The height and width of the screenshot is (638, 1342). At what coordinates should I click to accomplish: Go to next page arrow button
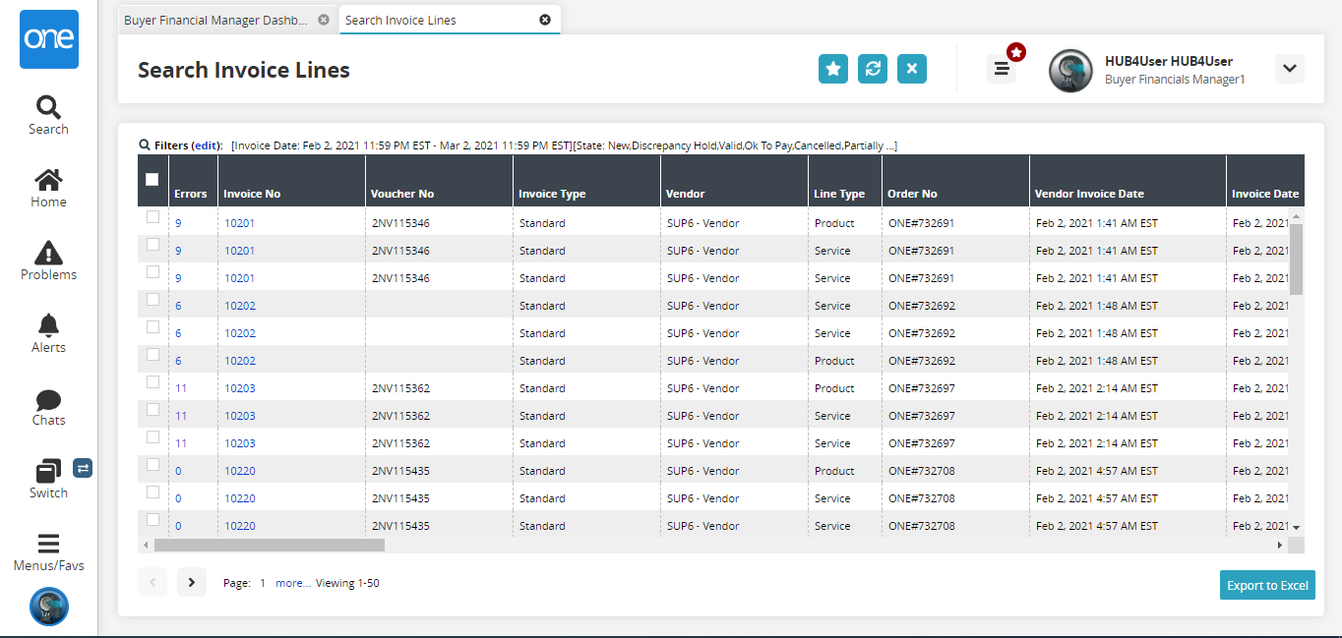coord(192,583)
